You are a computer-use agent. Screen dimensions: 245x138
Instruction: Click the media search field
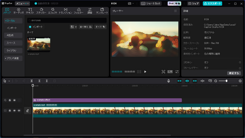click(67, 20)
